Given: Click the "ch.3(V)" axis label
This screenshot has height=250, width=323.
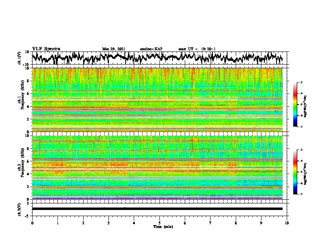Looking at the screenshot, I should 20,210.
